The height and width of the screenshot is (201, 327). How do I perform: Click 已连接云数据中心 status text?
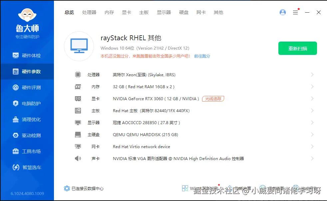pos(88,188)
